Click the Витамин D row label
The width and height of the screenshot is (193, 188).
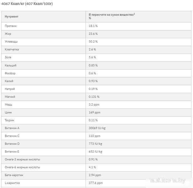(x=13, y=144)
